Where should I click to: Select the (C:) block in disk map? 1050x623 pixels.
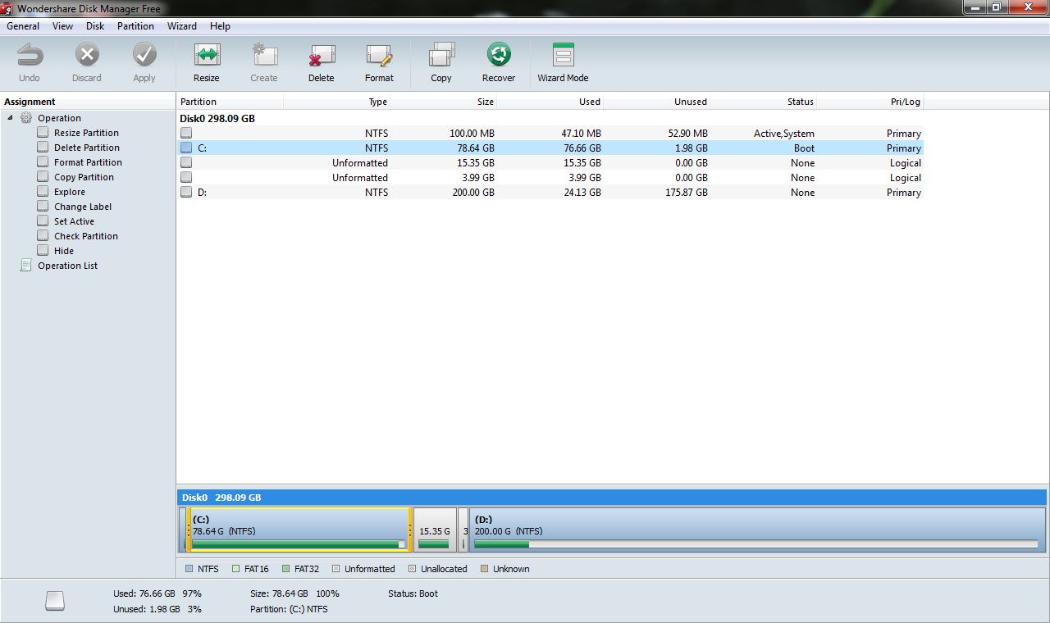(299, 530)
